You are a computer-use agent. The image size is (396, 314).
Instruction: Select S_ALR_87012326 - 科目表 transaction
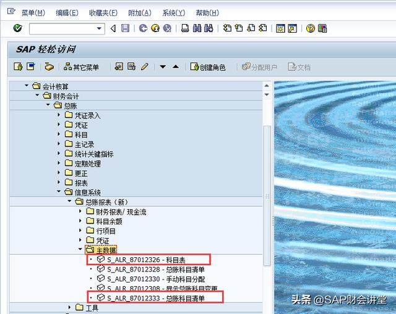pos(146,260)
